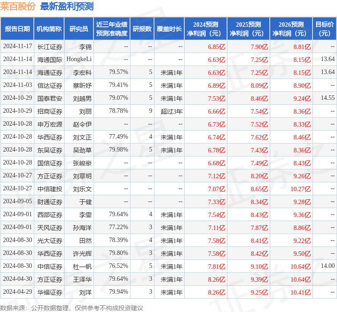Viewport: 337px width, 312px height.
Task: Select target price 14.55
Action: (328, 98)
